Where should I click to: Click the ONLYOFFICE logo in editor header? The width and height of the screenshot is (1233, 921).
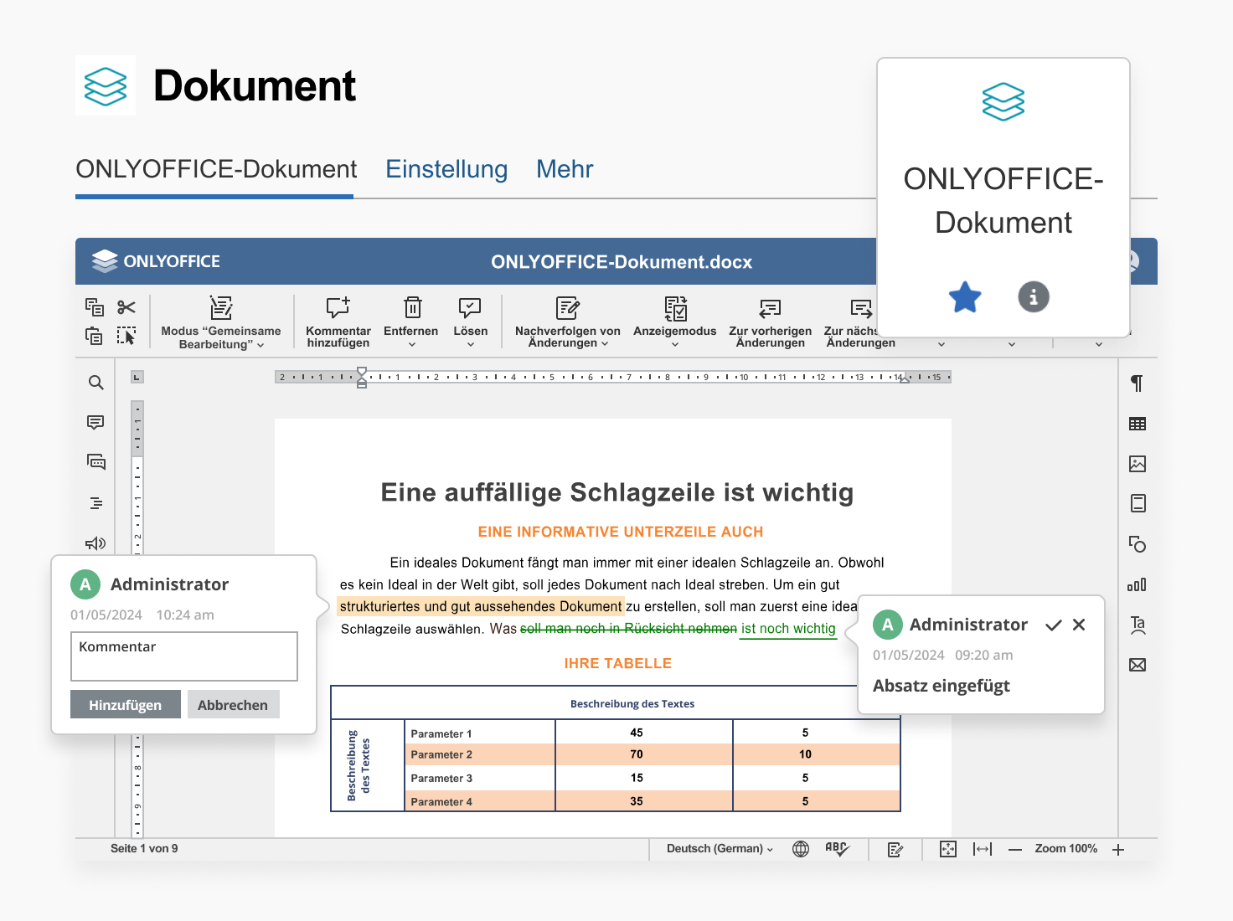coord(156,261)
